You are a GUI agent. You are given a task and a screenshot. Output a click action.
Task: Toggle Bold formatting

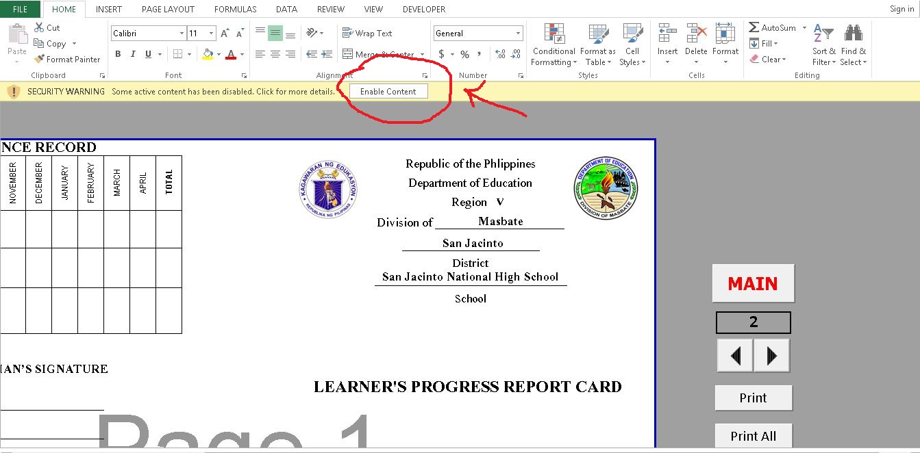[x=117, y=53]
